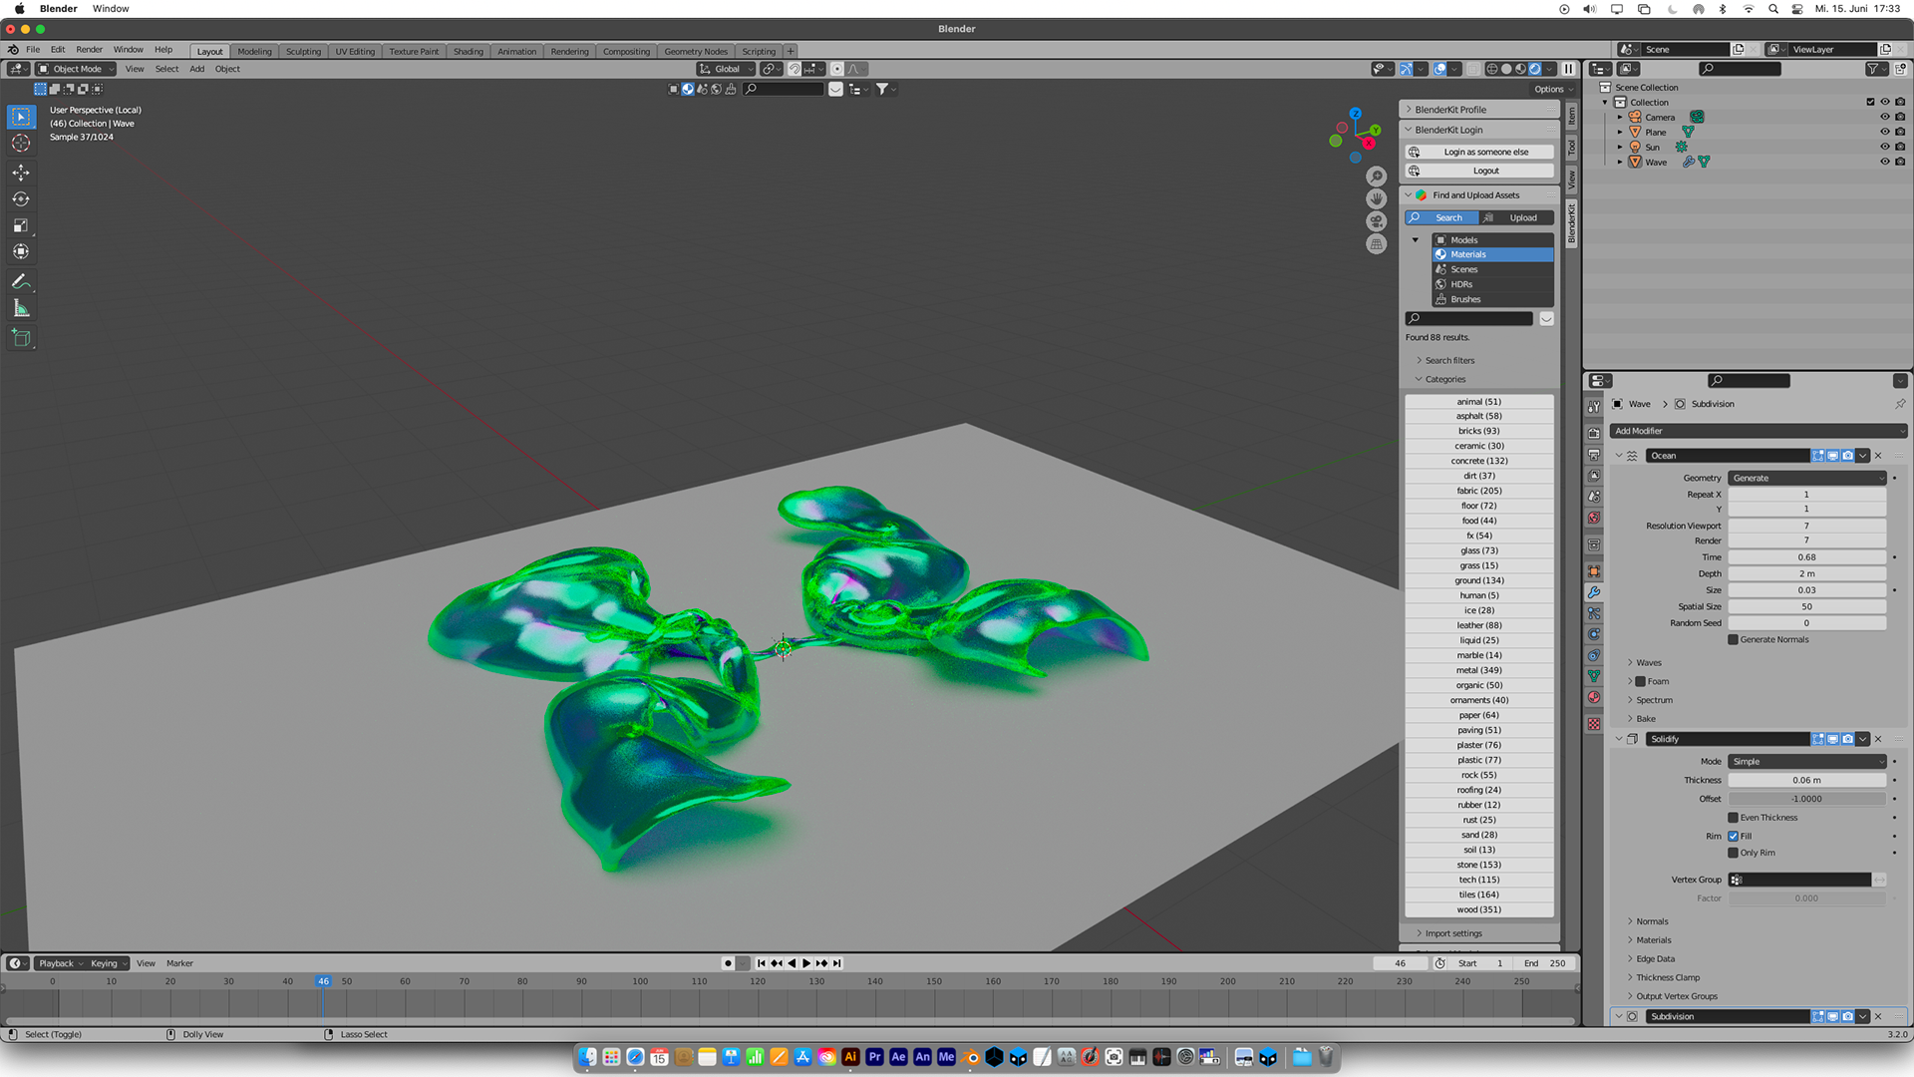Open the Render menu

click(89, 49)
